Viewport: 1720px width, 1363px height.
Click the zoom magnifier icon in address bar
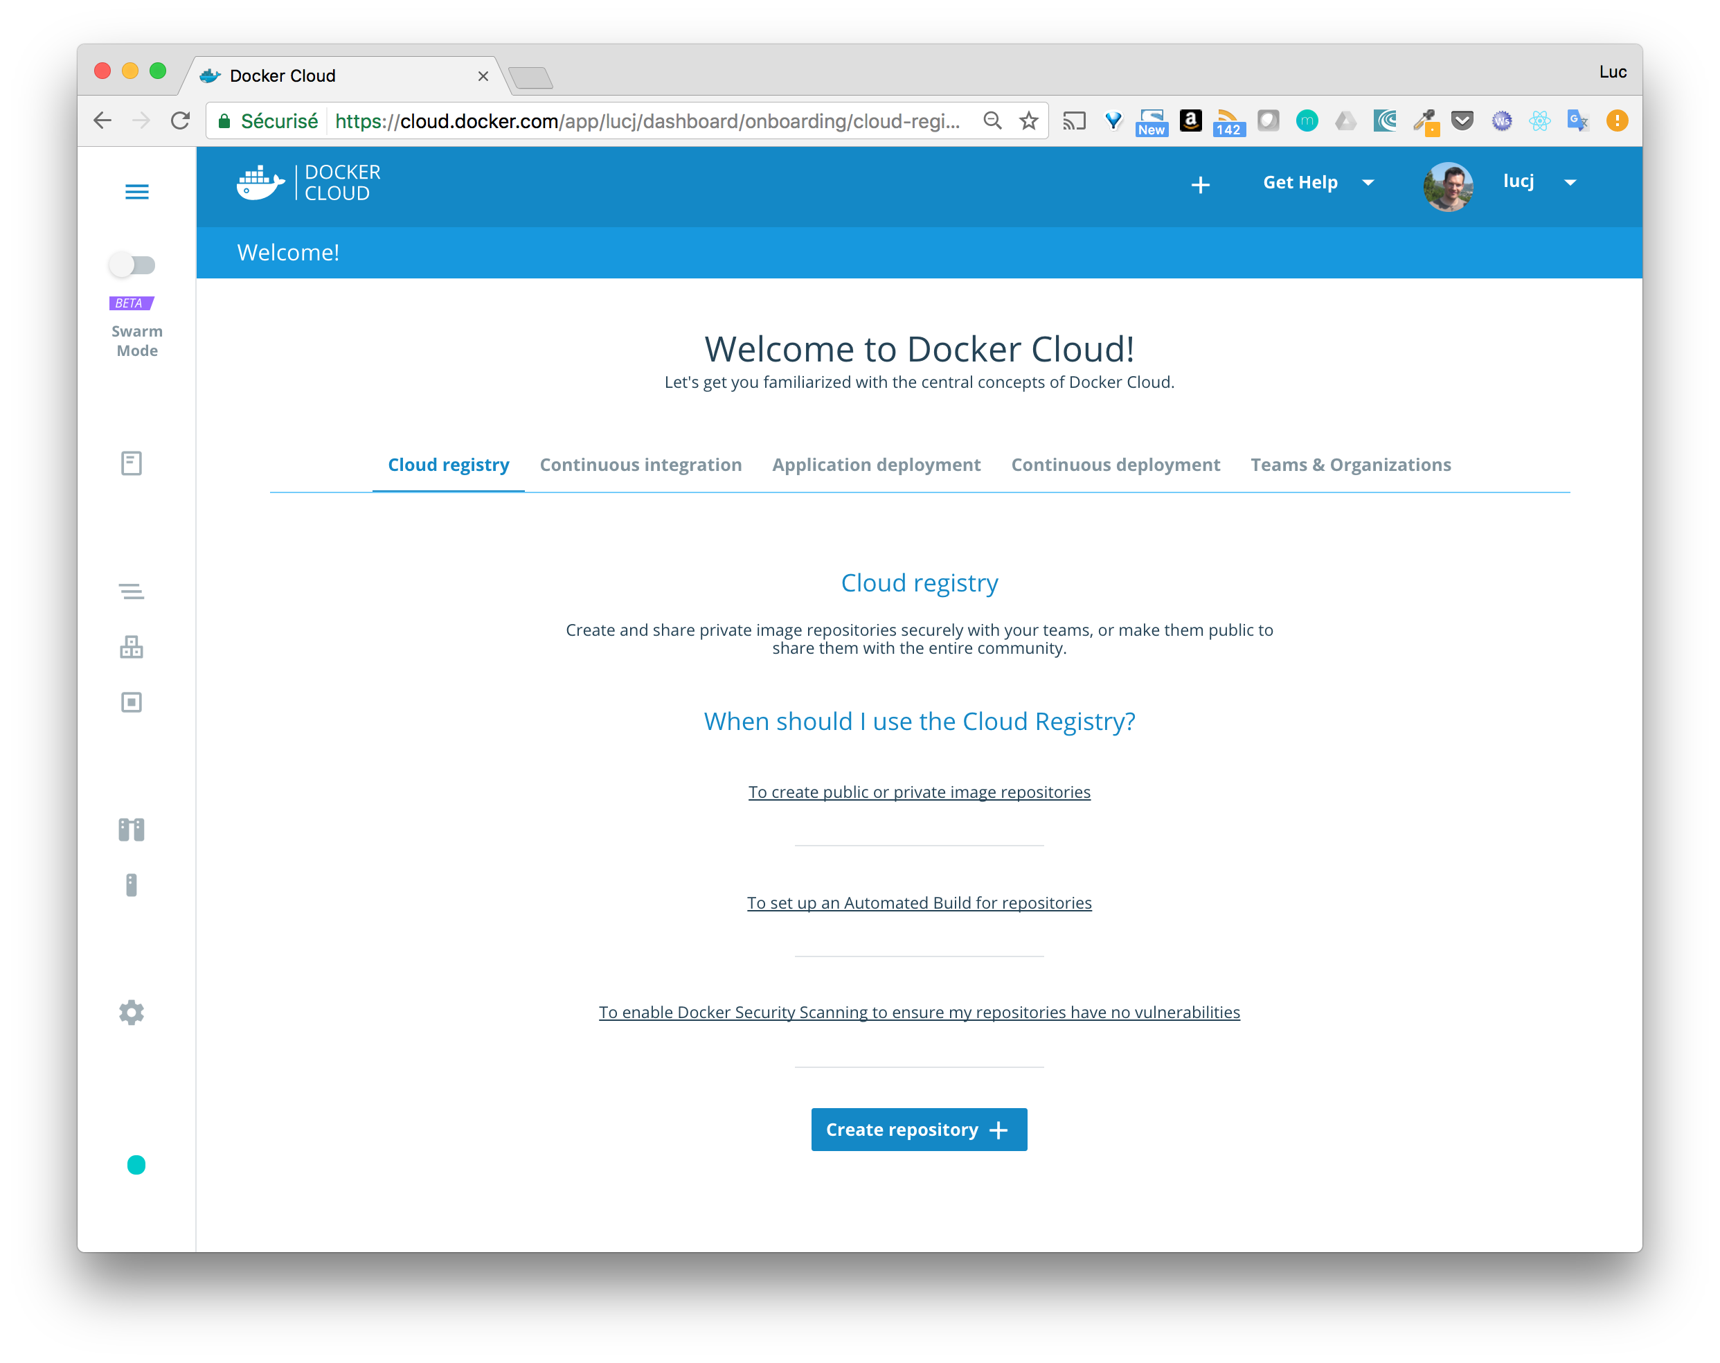point(992,121)
